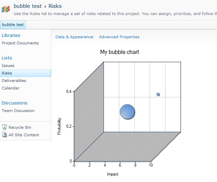The image size is (217, 182).
Task: Click the All Site Content icon
Action: (x=4, y=135)
